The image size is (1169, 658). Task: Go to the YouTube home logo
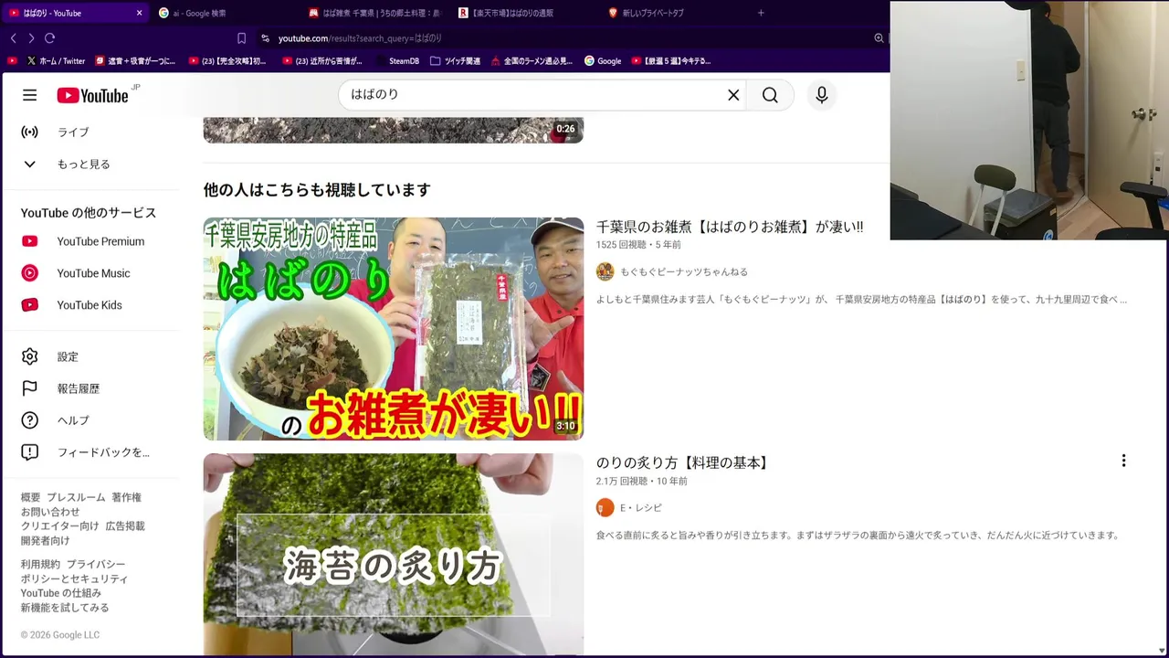tap(93, 95)
